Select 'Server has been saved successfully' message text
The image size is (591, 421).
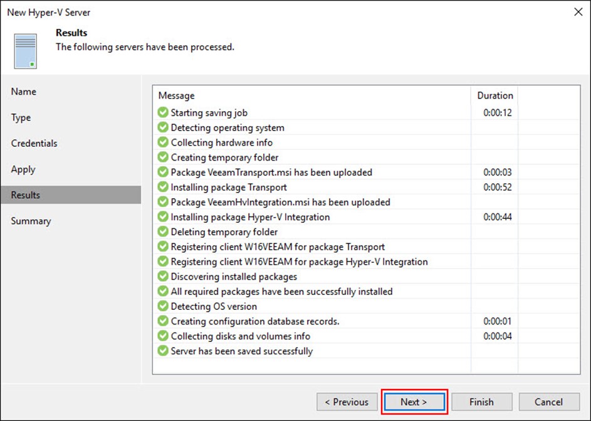pyautogui.click(x=241, y=351)
